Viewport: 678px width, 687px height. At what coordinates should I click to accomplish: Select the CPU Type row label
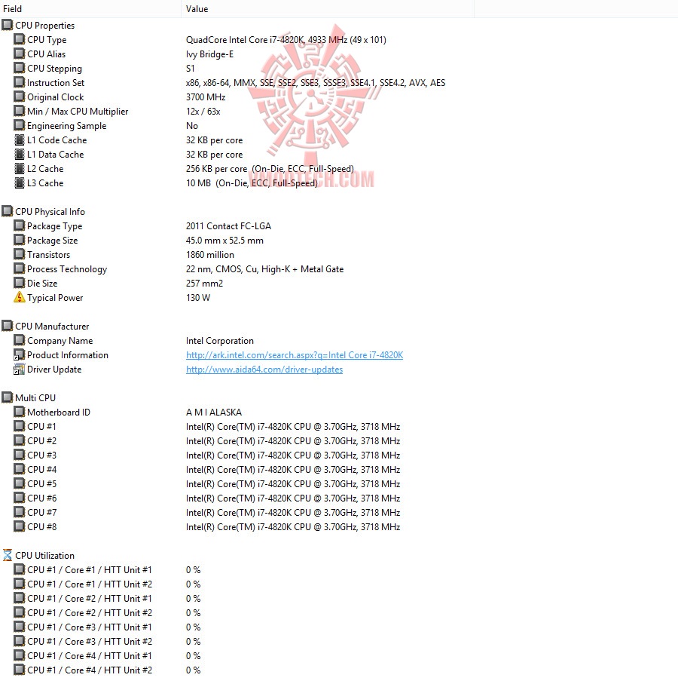point(47,40)
